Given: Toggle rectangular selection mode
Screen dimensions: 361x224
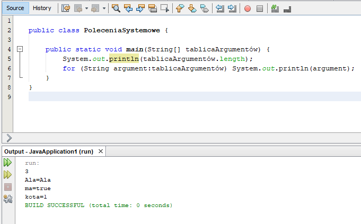Looking at the screenshot, I should (x=165, y=8).
